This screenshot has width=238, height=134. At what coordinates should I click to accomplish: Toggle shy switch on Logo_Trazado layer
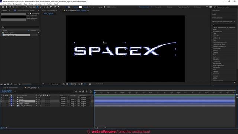[x=36, y=103]
